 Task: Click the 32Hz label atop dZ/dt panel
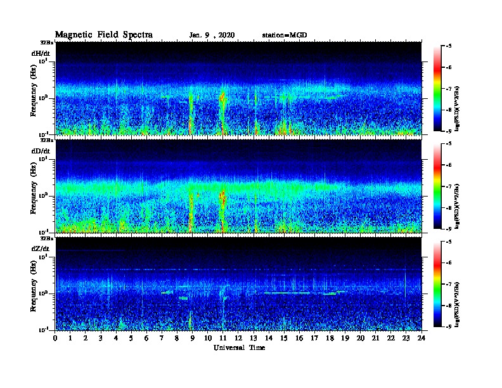click(x=47, y=238)
